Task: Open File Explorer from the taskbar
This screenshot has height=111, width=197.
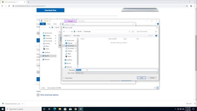Action: point(60,109)
